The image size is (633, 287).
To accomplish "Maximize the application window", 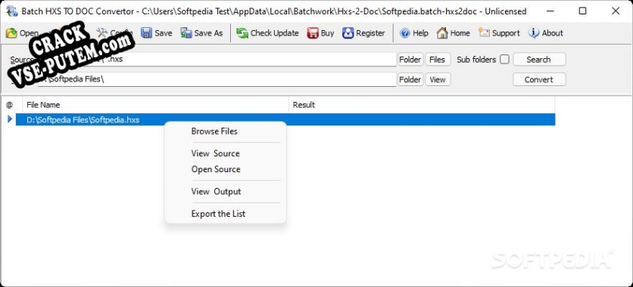I will coord(582,11).
